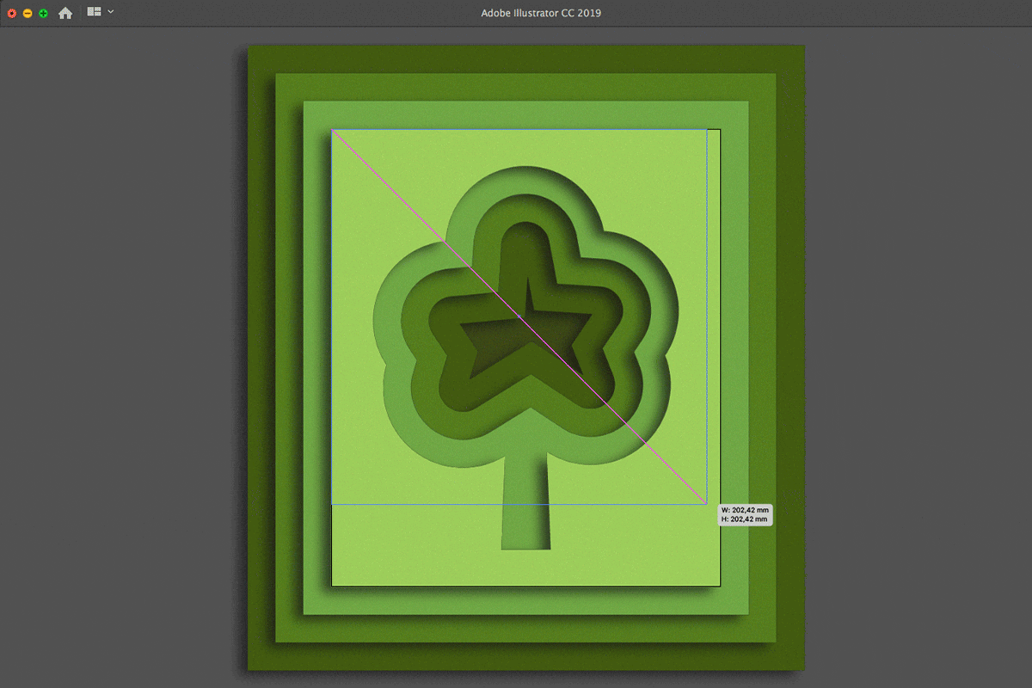Expand the arrange documents dropdown chevron
1032x688 pixels.
coord(111,12)
